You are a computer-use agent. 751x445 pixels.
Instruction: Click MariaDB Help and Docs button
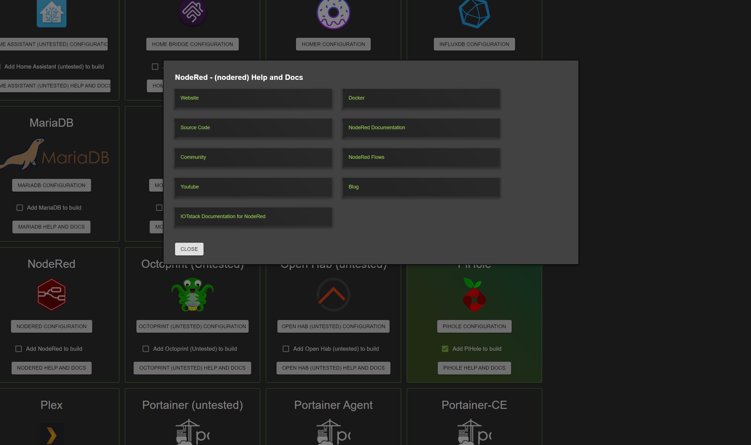click(x=51, y=227)
